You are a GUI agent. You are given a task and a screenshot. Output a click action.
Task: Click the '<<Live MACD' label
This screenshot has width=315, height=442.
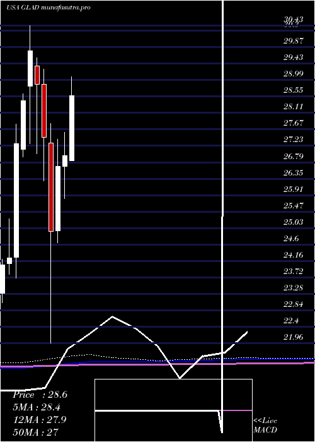pos(265,426)
